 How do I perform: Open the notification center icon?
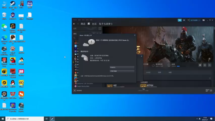click(x=211, y=119)
